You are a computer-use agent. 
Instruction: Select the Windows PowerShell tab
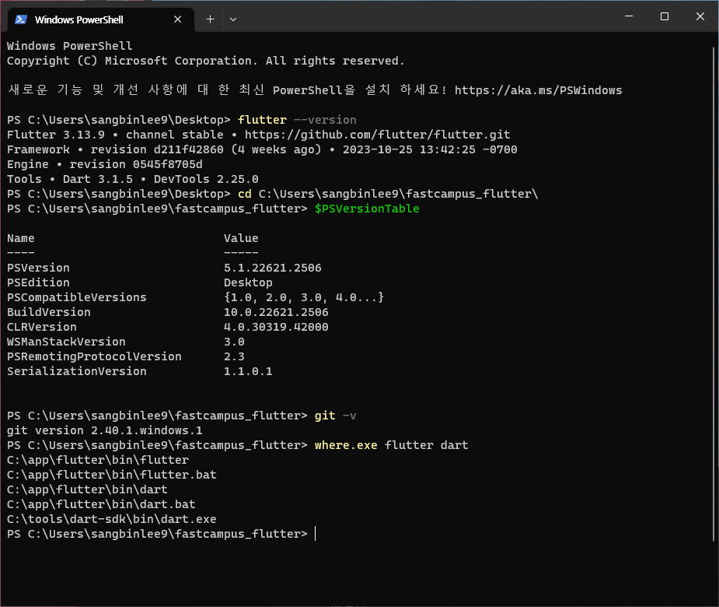[101, 19]
